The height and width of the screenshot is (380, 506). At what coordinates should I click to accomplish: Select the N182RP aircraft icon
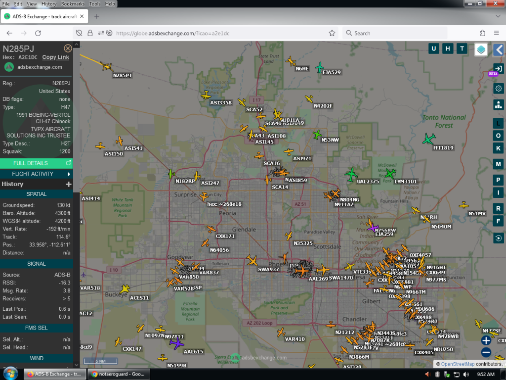pyautogui.click(x=171, y=174)
